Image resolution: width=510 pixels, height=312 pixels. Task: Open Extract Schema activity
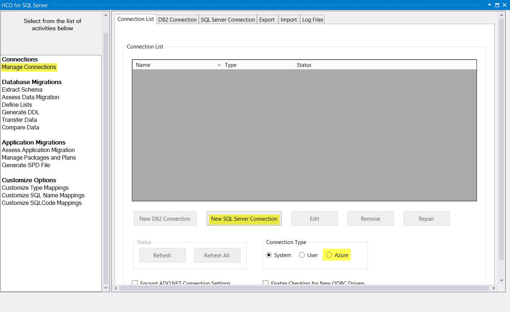point(22,90)
